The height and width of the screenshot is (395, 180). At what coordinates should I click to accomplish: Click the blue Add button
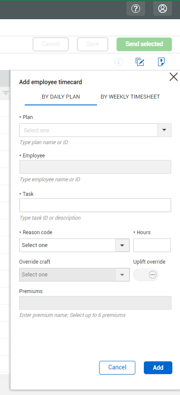[x=158, y=368]
